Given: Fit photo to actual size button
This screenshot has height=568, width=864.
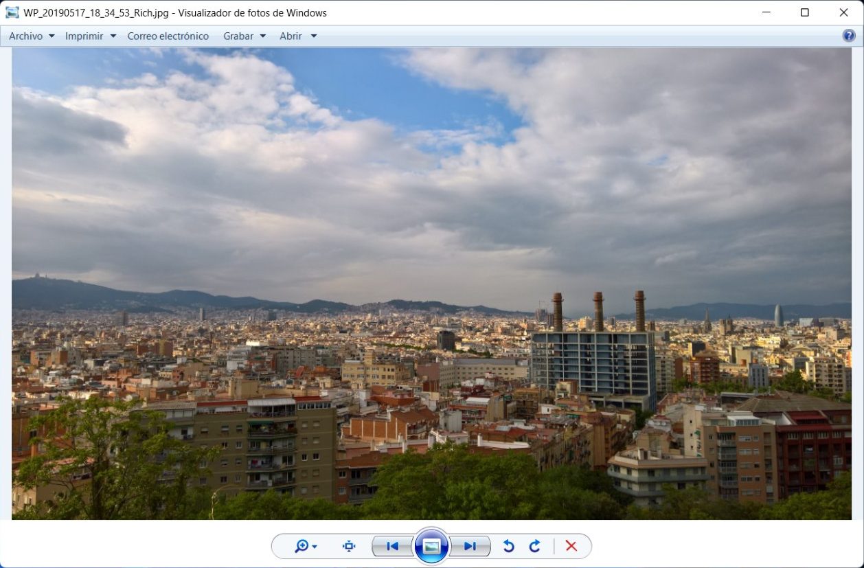Looking at the screenshot, I should [x=349, y=546].
